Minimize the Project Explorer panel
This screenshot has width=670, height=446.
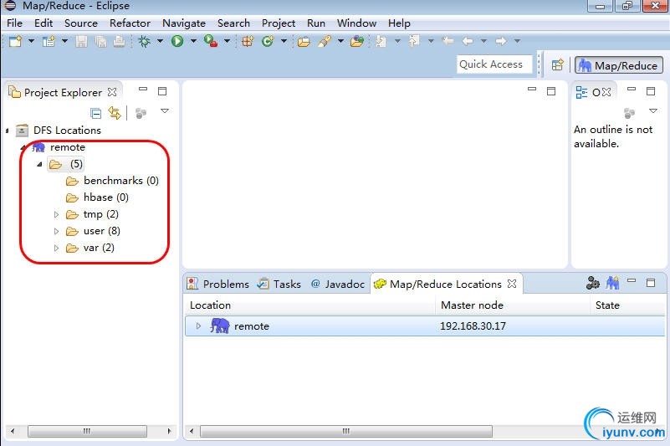pos(143,90)
